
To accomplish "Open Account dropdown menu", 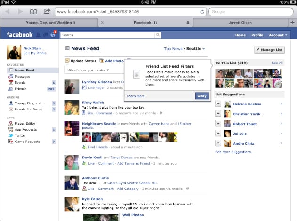I will [278, 35].
